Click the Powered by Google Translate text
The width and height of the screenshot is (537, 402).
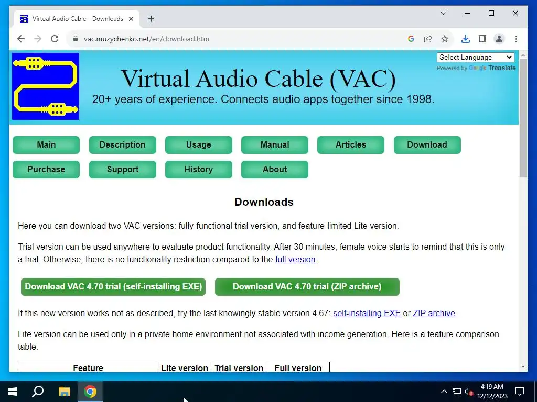(476, 68)
